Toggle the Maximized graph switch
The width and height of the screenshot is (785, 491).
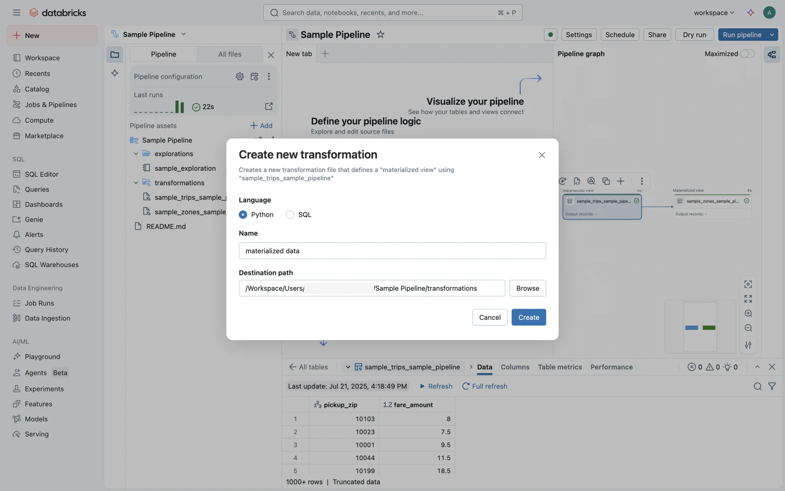coord(747,54)
